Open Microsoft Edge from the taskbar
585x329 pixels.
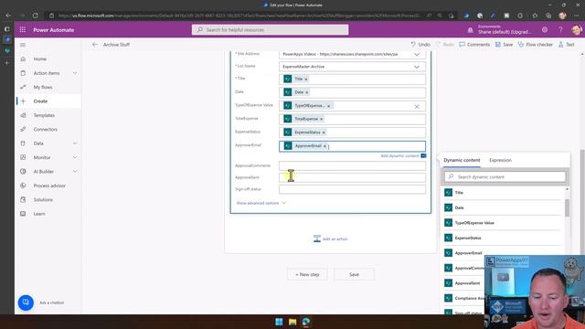click(x=306, y=322)
